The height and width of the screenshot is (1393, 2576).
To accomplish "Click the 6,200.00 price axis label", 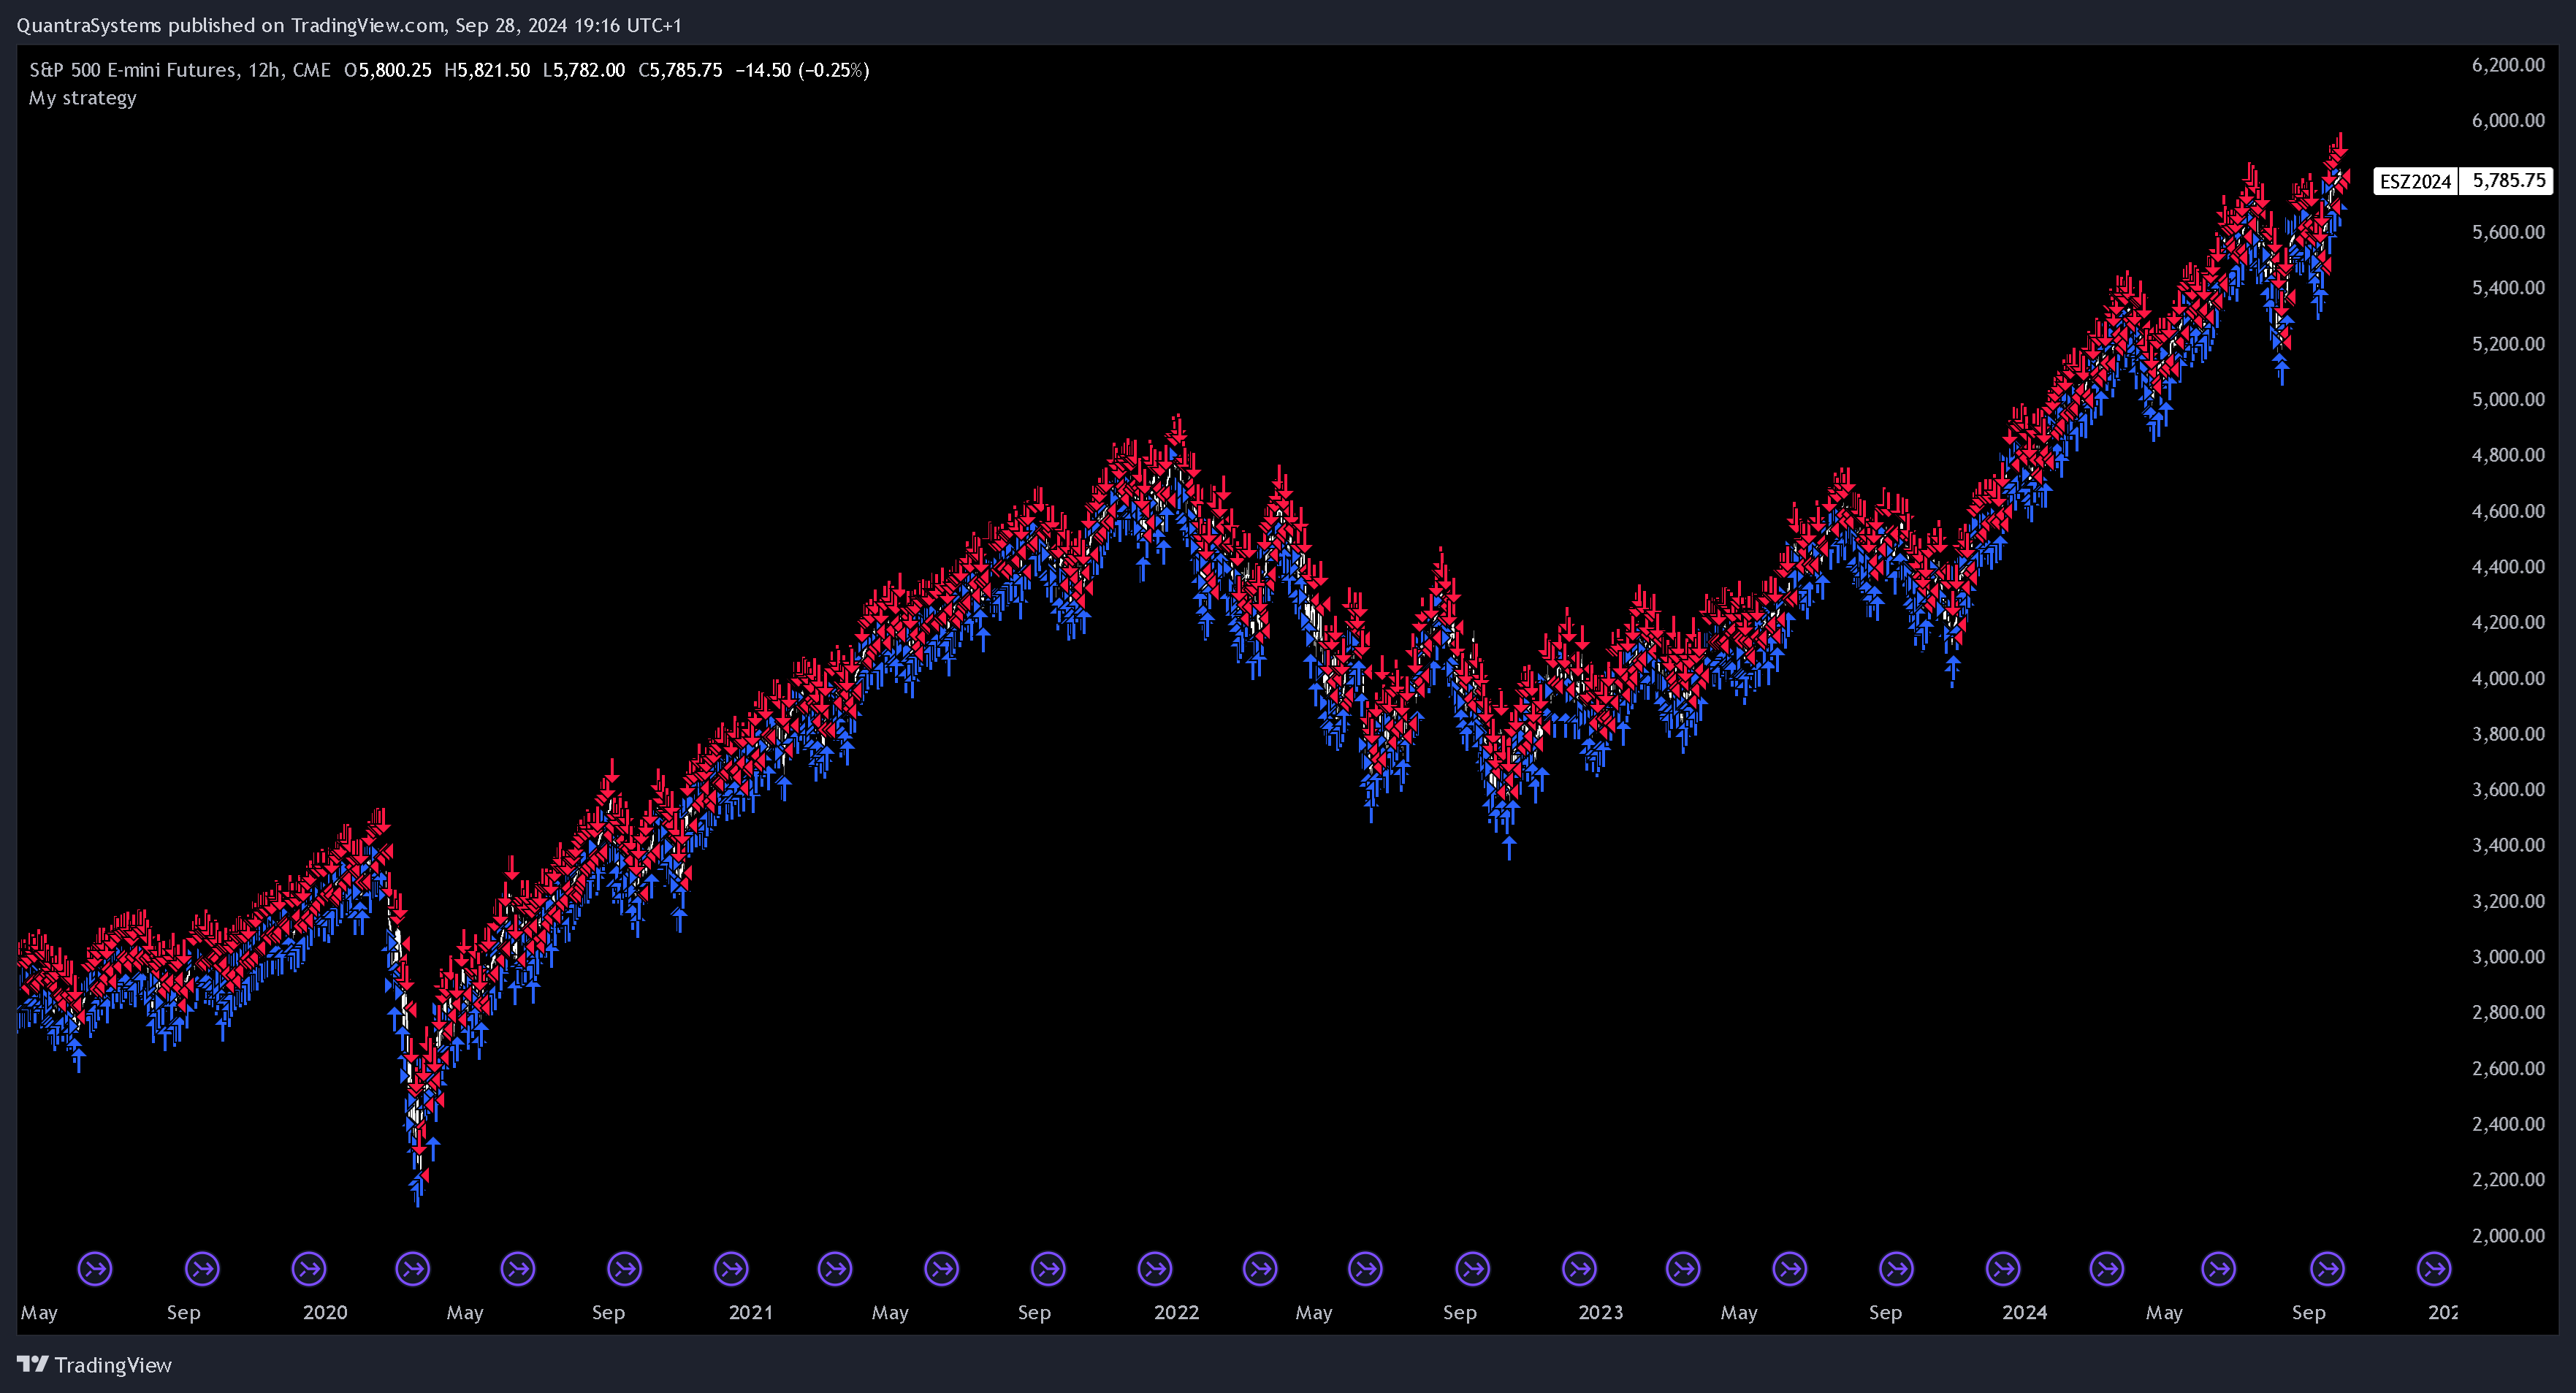I will click(x=2508, y=65).
